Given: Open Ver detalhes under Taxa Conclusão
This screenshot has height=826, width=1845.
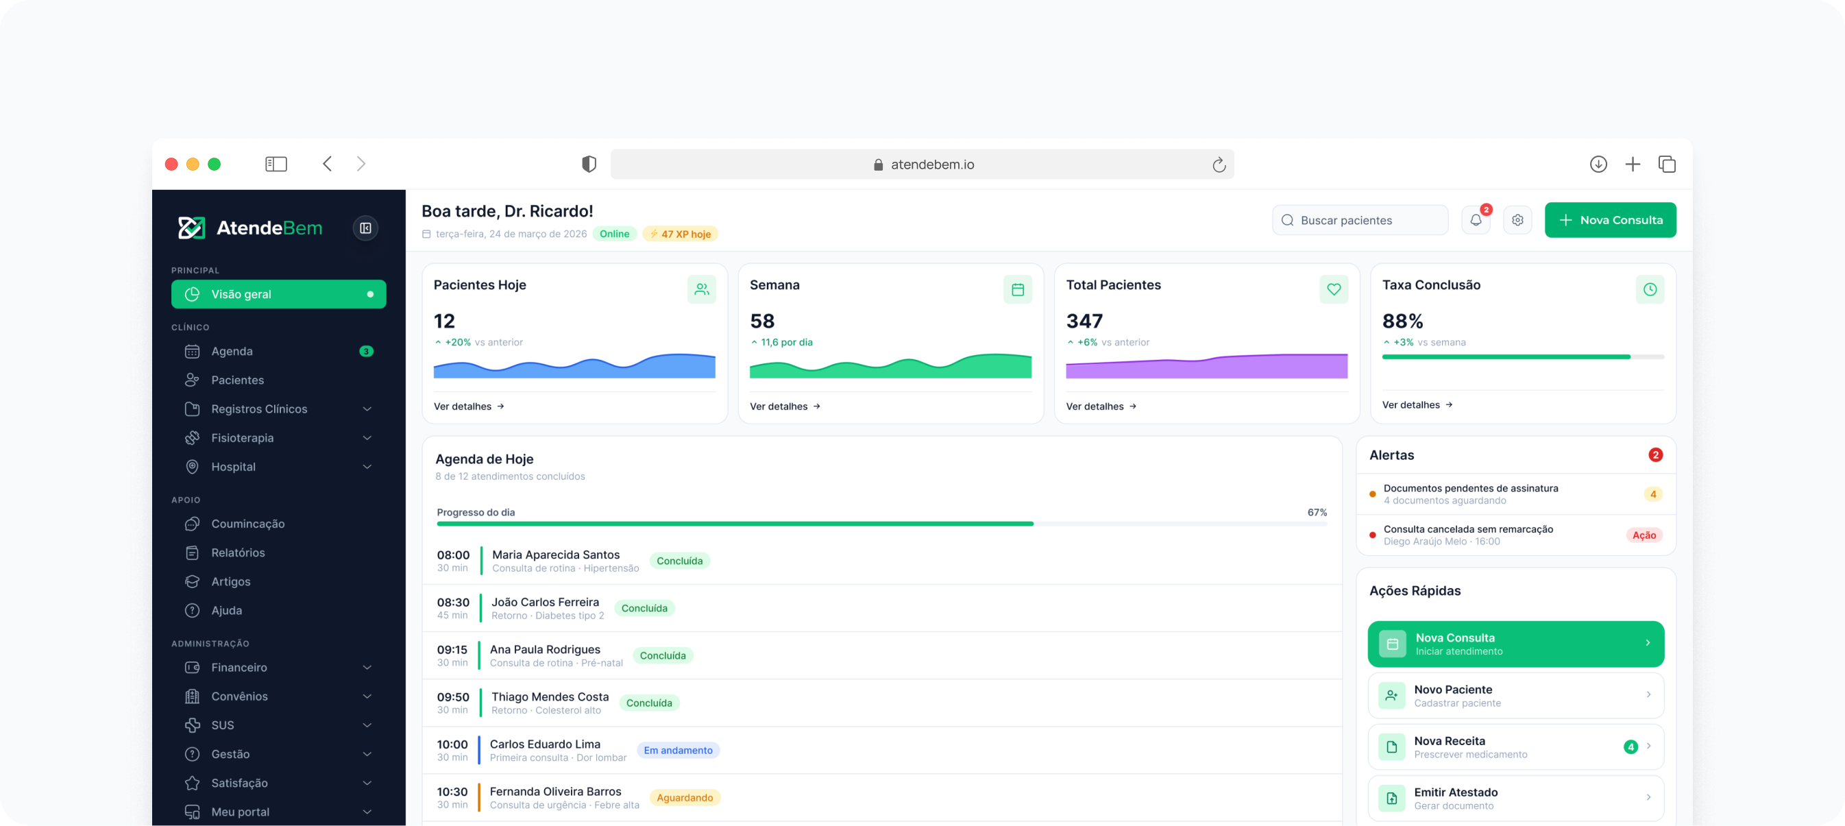Looking at the screenshot, I should click(1417, 404).
